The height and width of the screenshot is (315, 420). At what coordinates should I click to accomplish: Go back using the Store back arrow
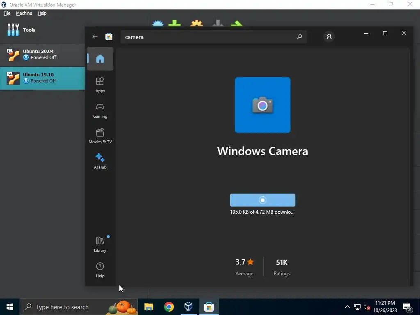95,37
